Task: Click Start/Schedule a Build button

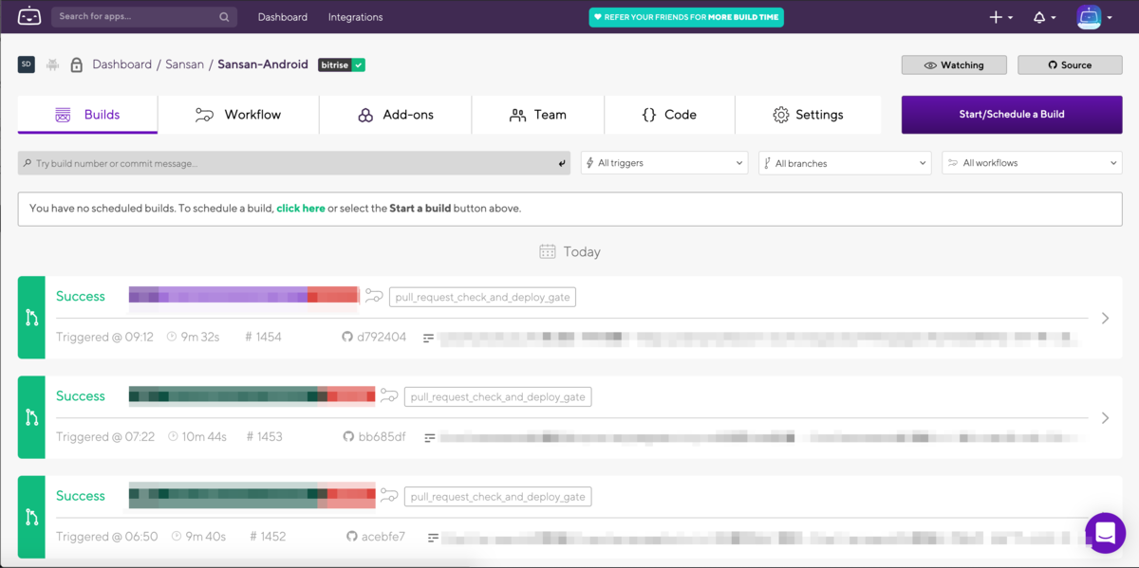Action: click(1012, 115)
